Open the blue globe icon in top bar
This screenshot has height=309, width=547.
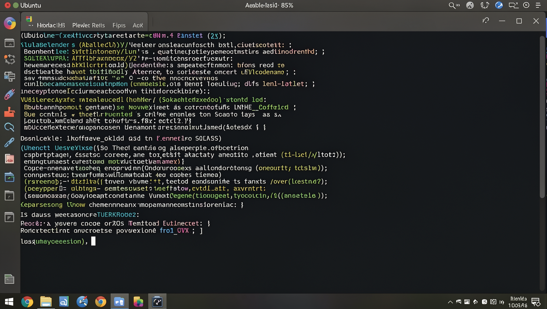[499, 5]
